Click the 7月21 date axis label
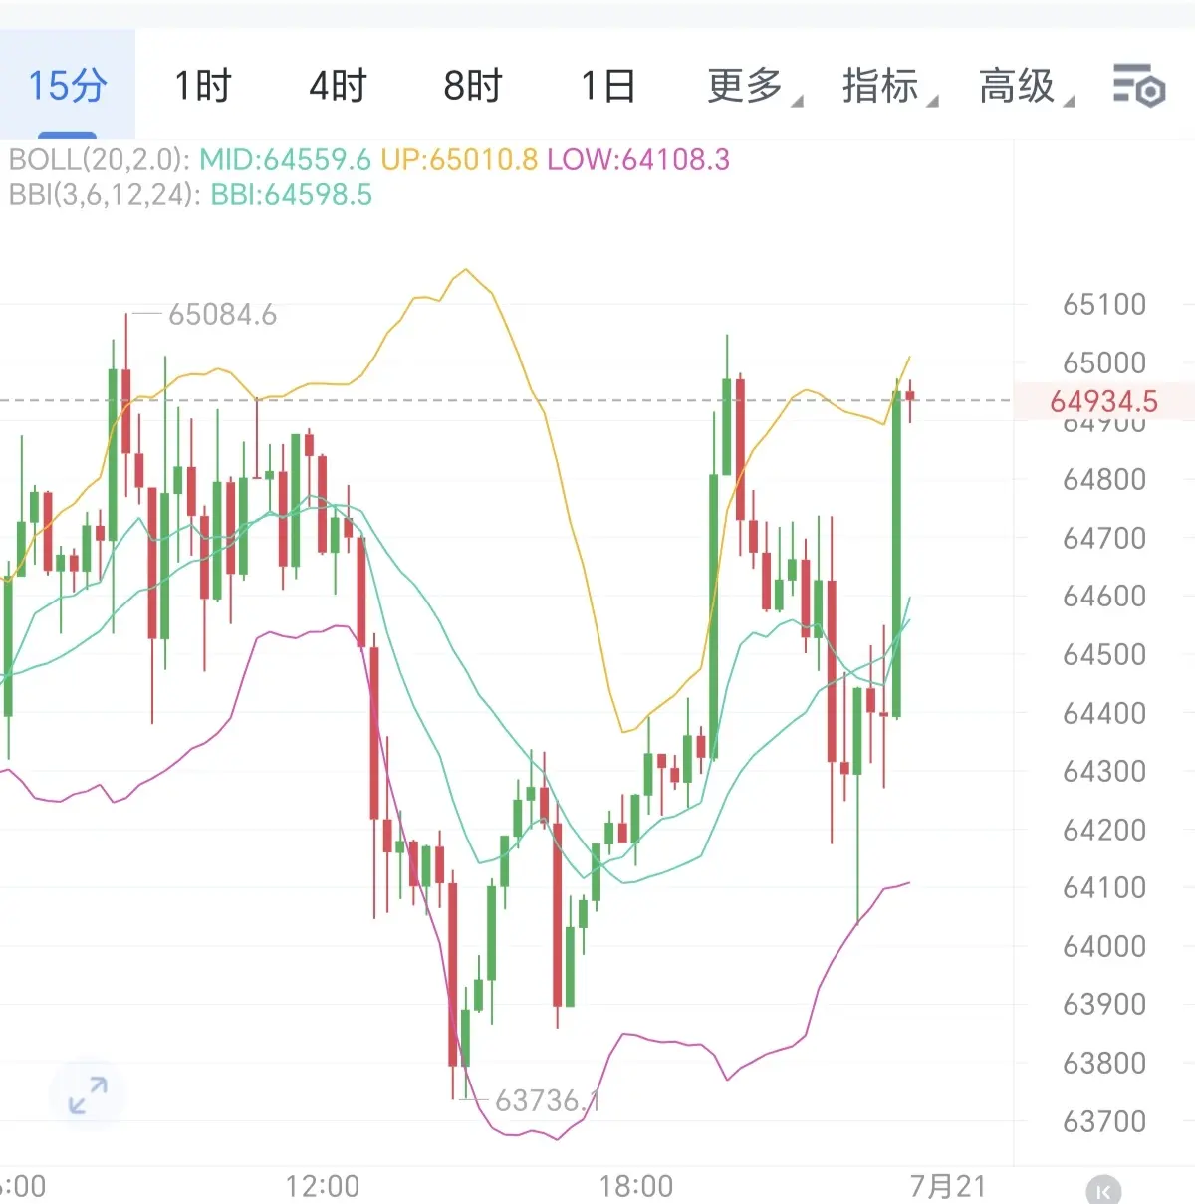Viewport: 1195px width, 1204px height. (947, 1186)
